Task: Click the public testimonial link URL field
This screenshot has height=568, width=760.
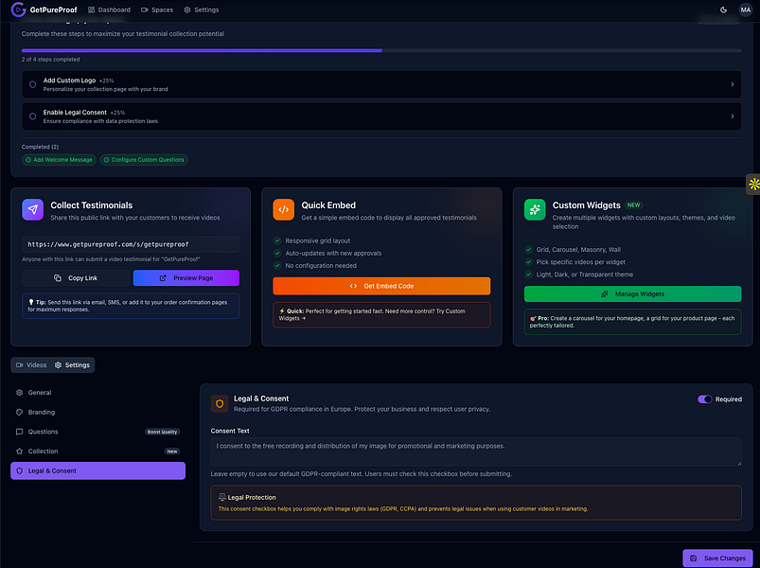Action: point(131,244)
